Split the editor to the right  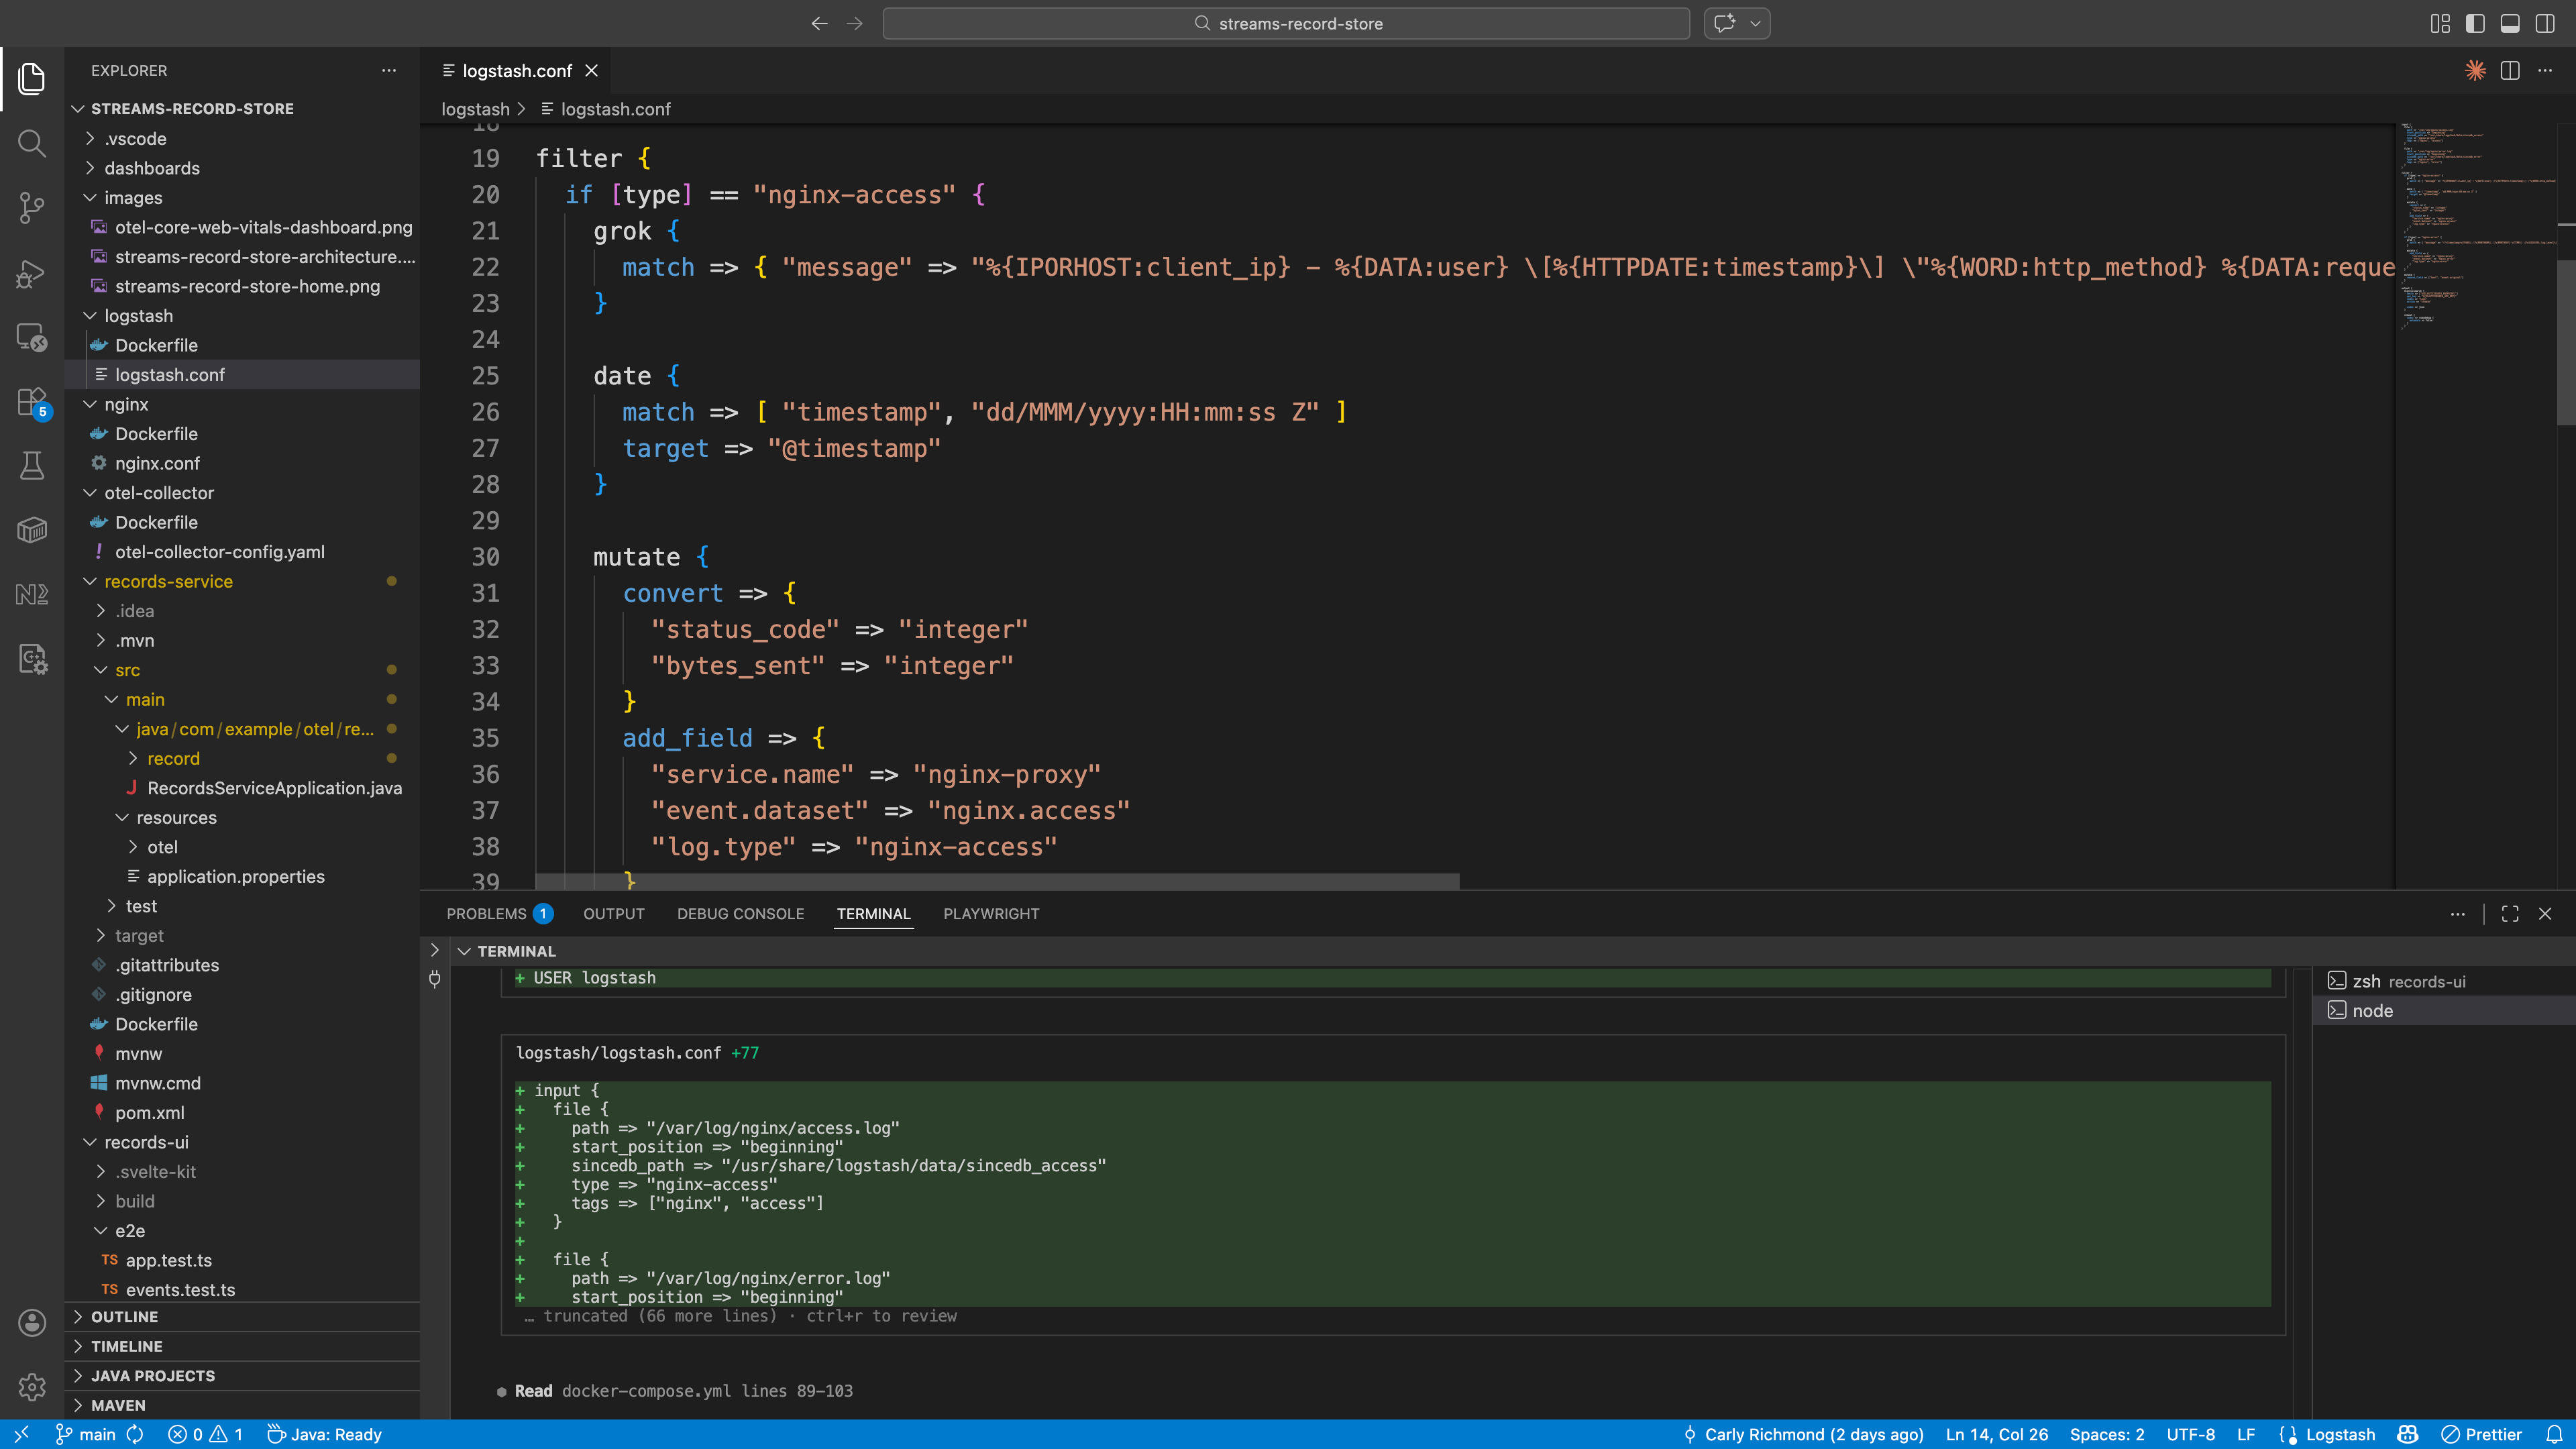[2510, 70]
